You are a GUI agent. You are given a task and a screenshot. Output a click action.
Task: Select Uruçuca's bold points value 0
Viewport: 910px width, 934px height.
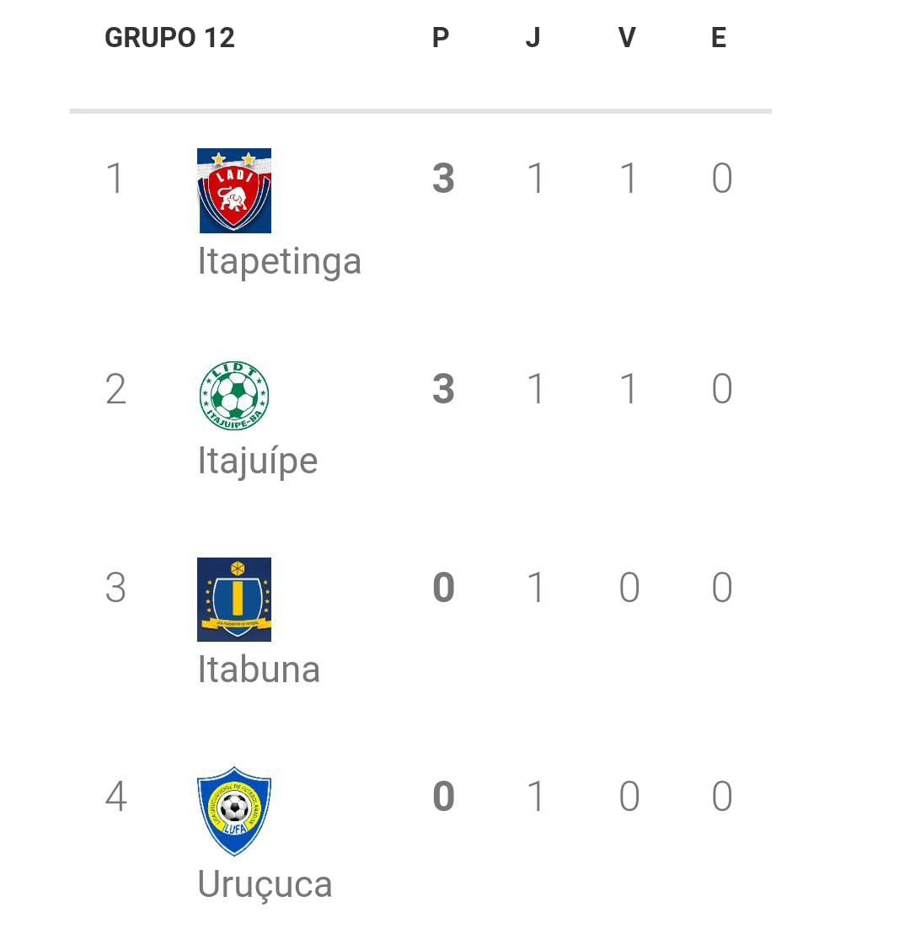point(443,797)
